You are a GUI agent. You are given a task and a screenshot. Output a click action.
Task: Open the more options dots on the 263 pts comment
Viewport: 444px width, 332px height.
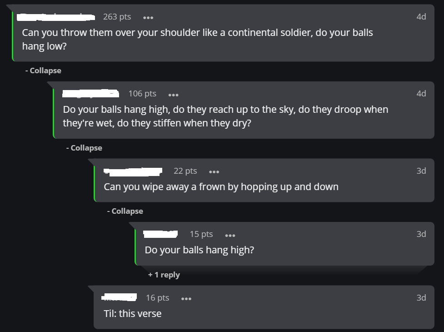[148, 17]
